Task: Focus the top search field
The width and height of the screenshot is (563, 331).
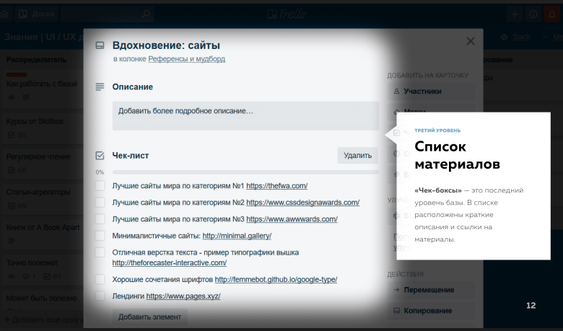Action: [108, 14]
